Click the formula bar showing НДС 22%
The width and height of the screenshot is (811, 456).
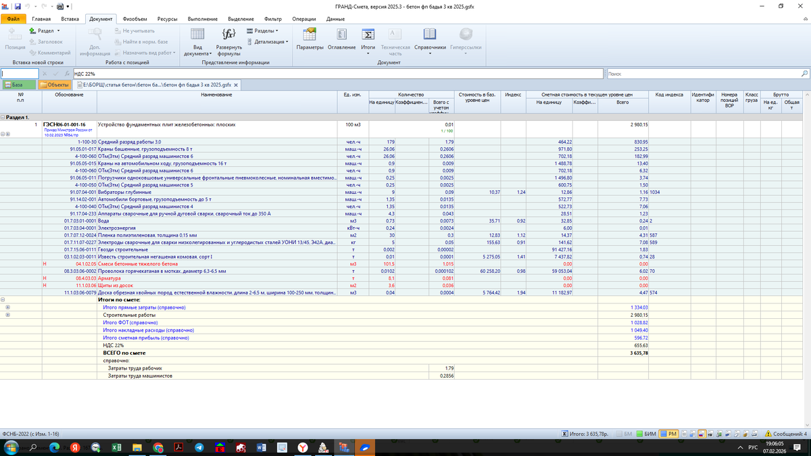pos(337,74)
